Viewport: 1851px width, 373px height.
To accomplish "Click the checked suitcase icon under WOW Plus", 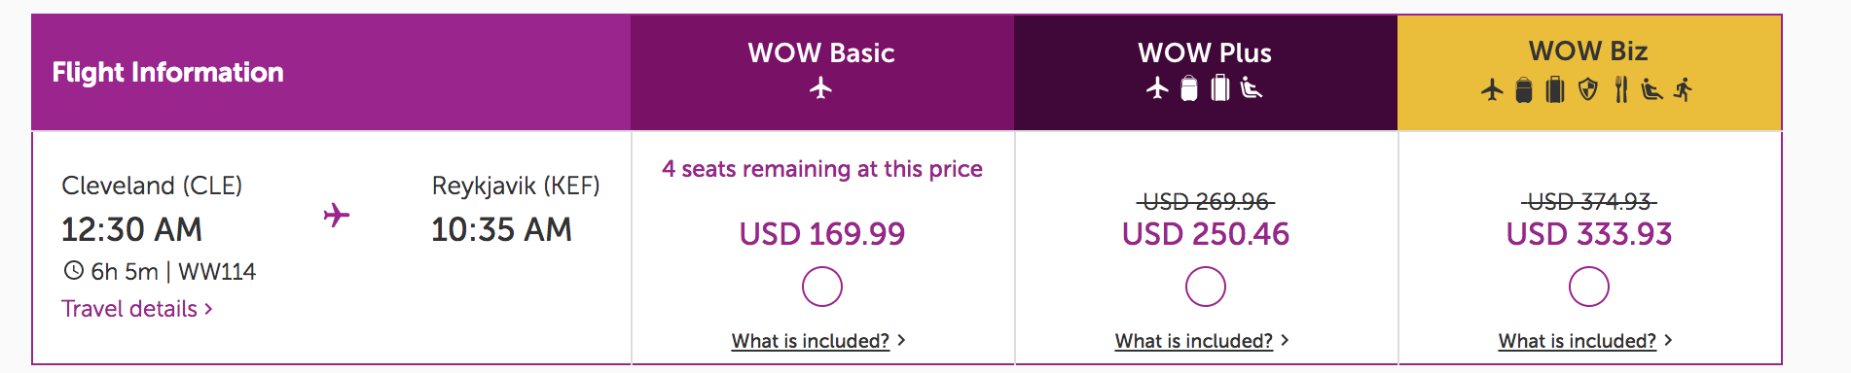I will tap(1220, 88).
